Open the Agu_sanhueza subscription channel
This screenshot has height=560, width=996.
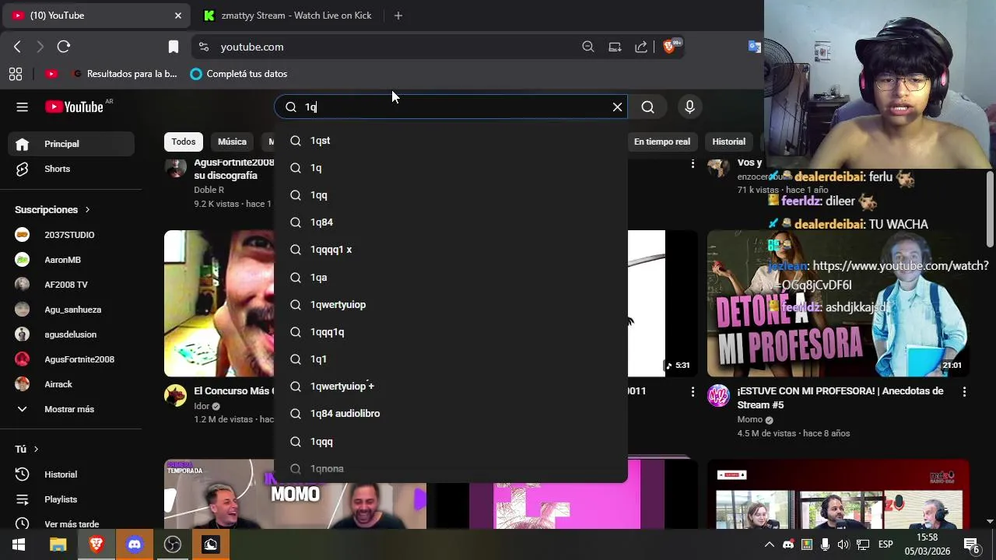point(71,310)
